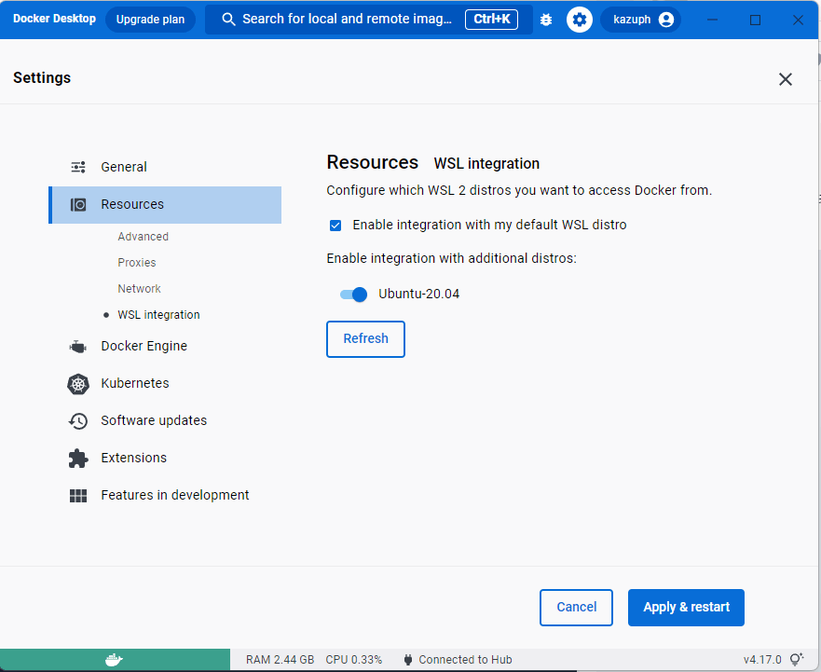821x672 pixels.
Task: Click the Docker whale status icon
Action: pyautogui.click(x=114, y=660)
